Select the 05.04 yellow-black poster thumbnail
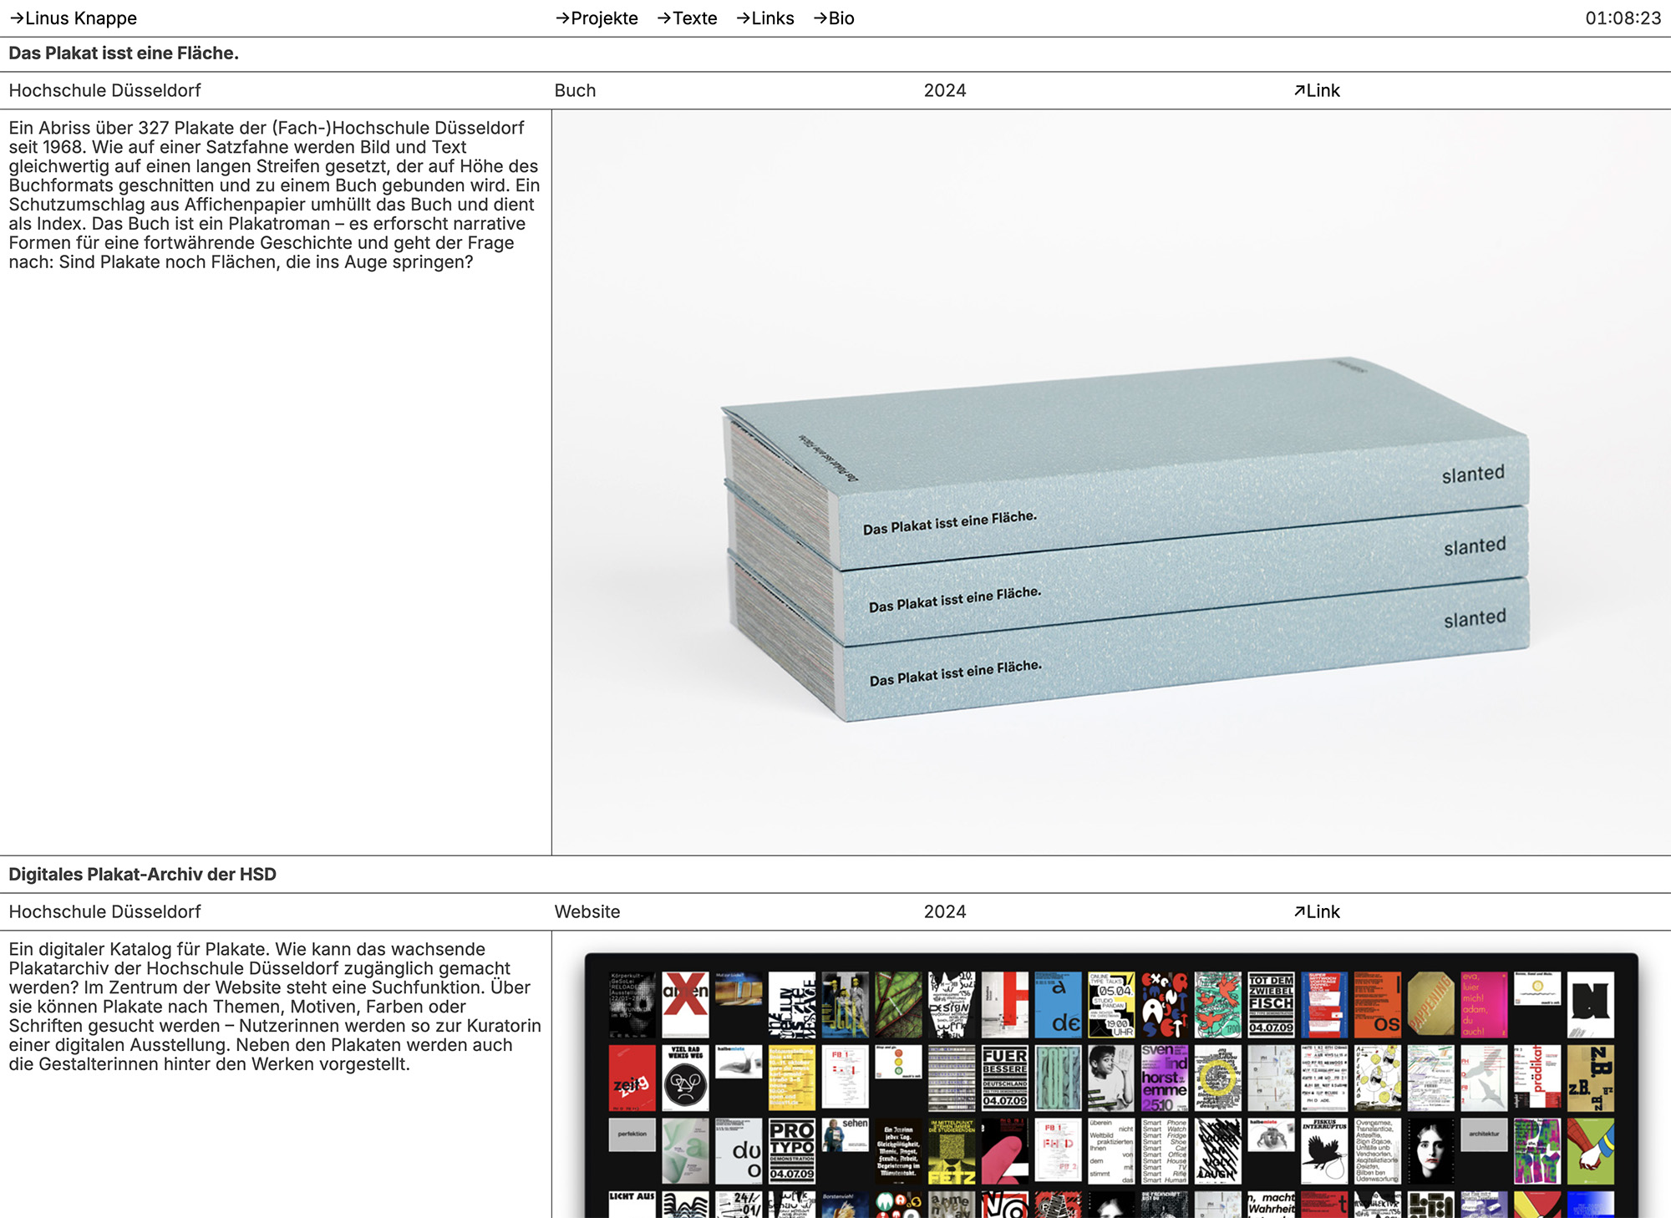The width and height of the screenshot is (1671, 1218). [1111, 1004]
